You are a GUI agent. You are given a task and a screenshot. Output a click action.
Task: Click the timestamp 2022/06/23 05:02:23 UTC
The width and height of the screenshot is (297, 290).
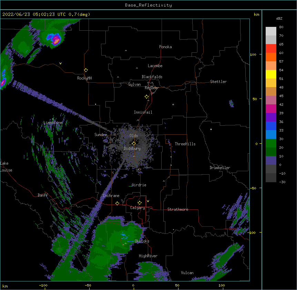pos(34,14)
